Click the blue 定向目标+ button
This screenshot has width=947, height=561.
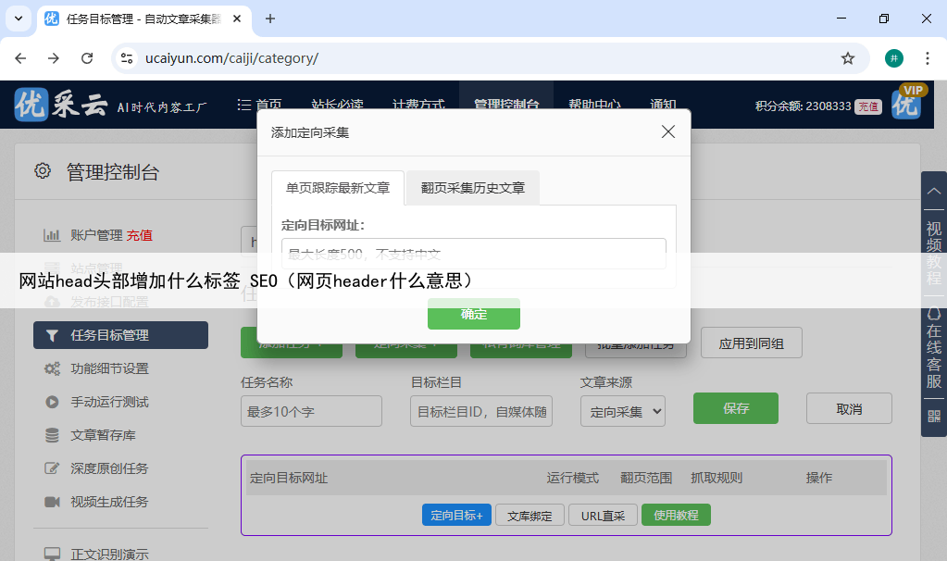[456, 516]
